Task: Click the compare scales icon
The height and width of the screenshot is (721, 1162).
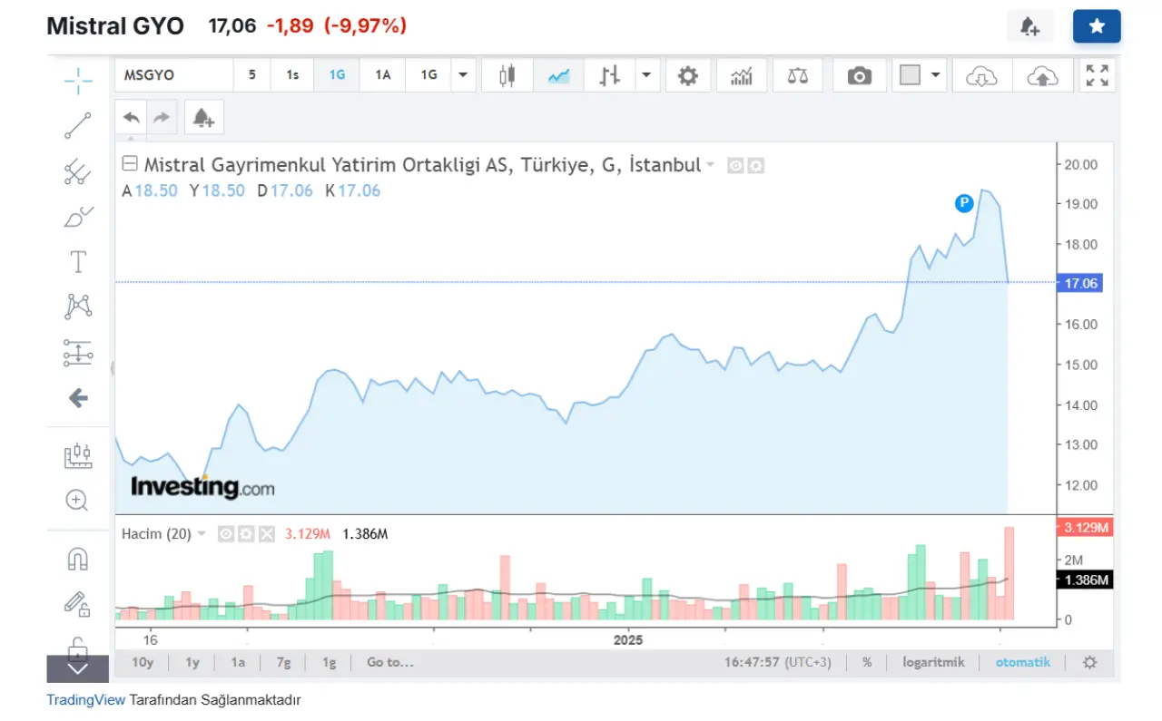Action: (798, 75)
